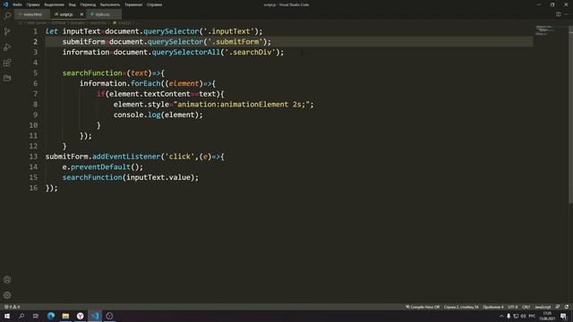Close the script.js tab
573x322 pixels.
81,14
